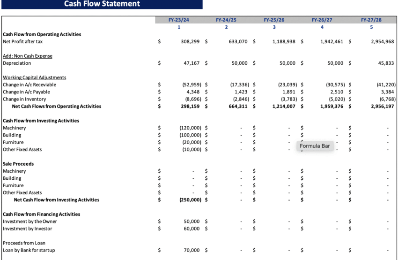
Task: Click the Working Capital Adjustments heading
Action: (34, 77)
